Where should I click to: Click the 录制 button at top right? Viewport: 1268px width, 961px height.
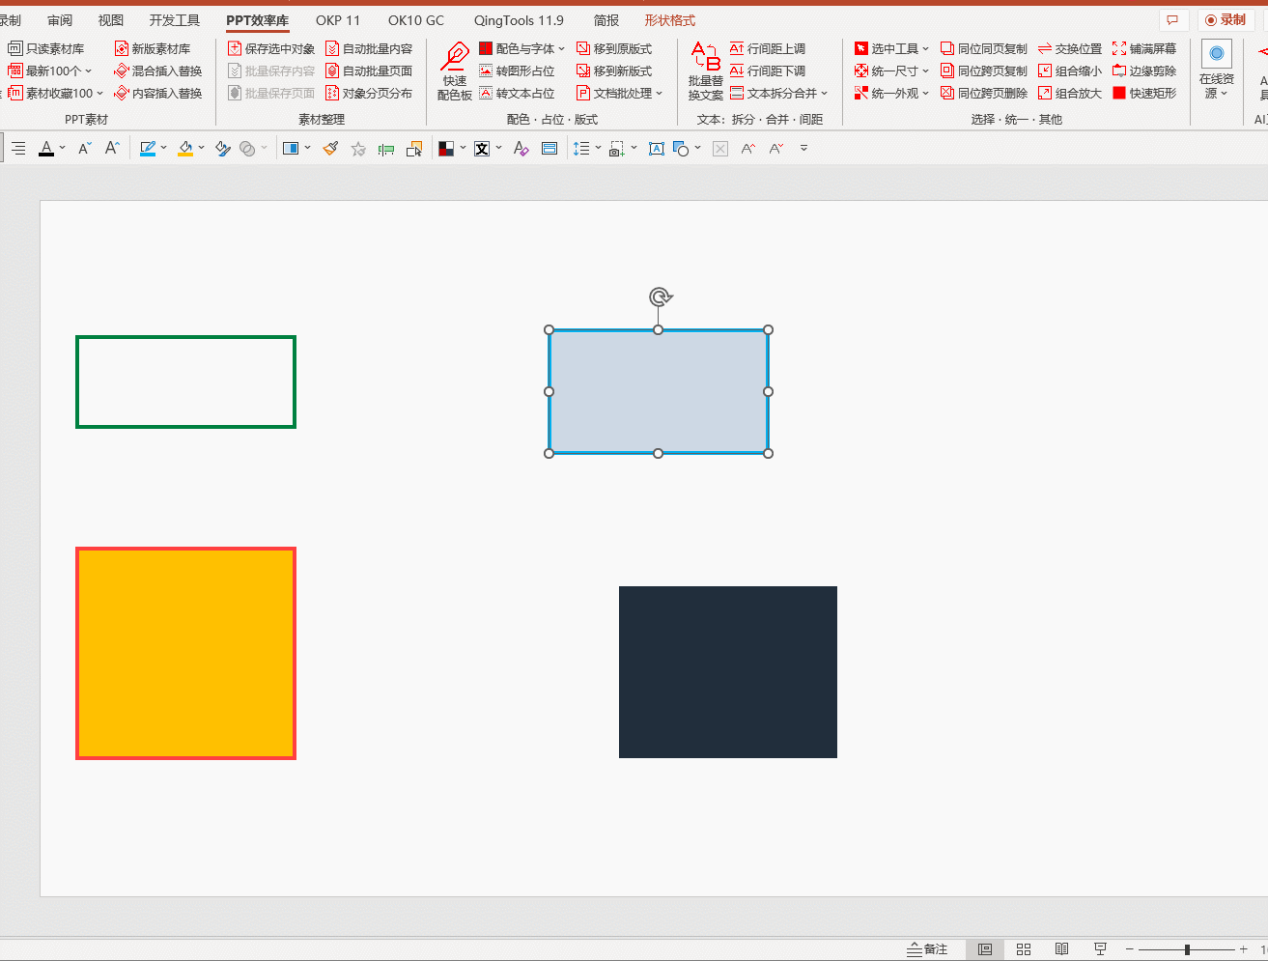click(x=1226, y=20)
